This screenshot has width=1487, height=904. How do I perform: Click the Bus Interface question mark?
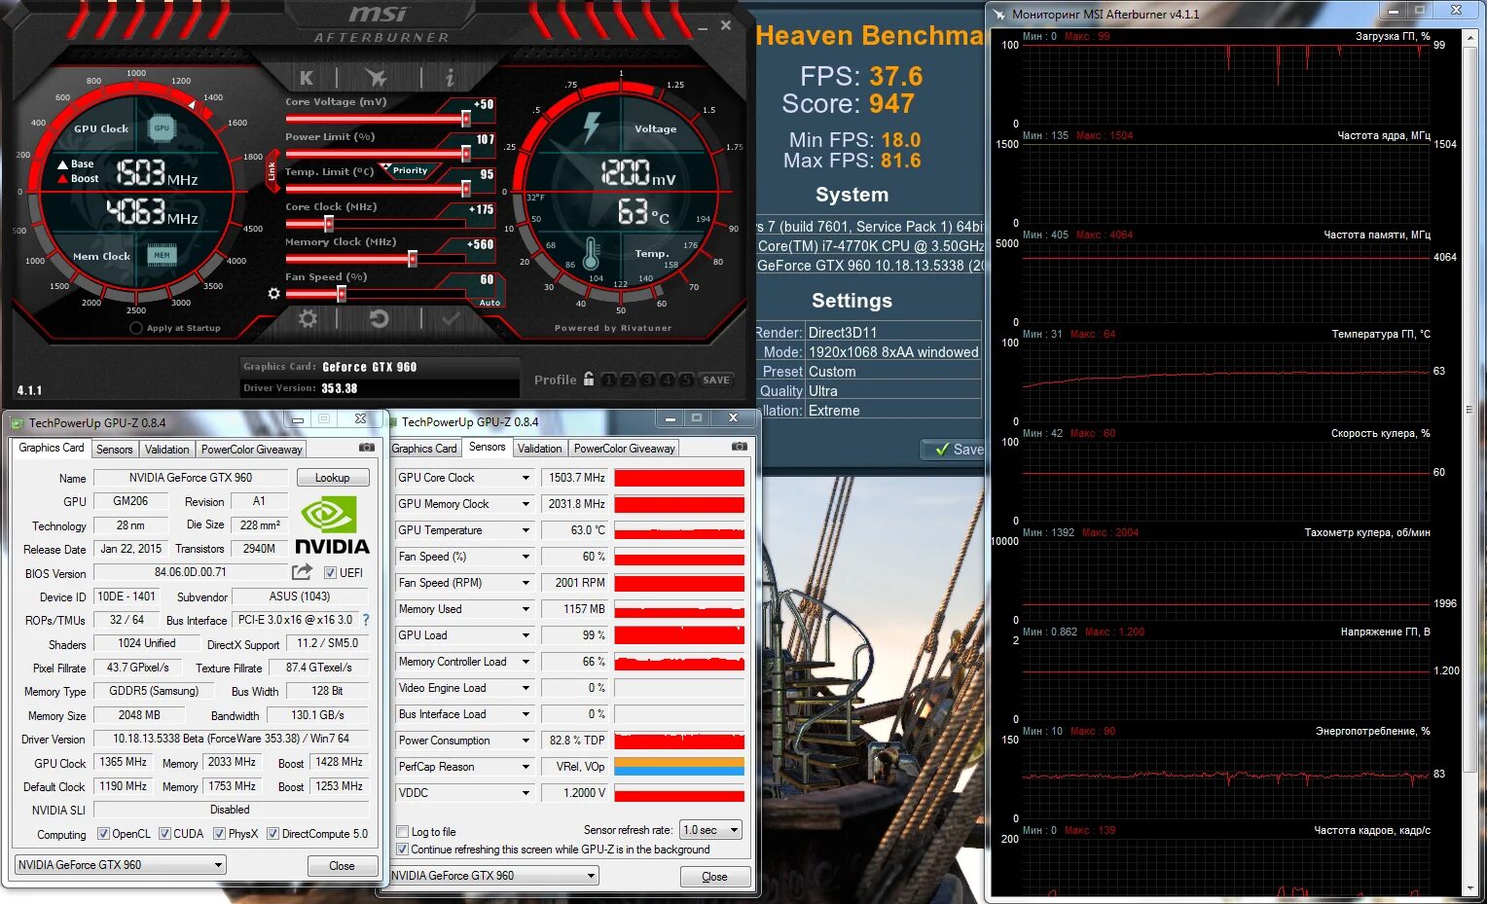coord(366,620)
